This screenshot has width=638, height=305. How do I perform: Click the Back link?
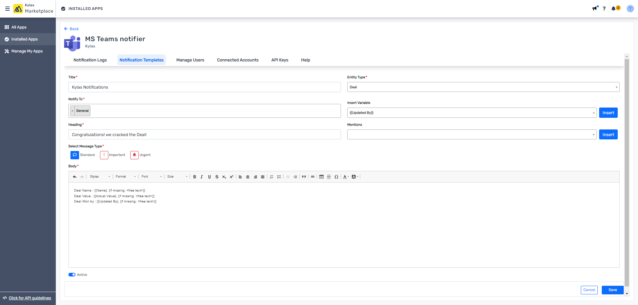[x=71, y=29]
